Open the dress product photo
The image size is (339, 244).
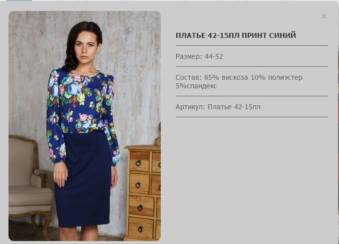click(x=84, y=126)
